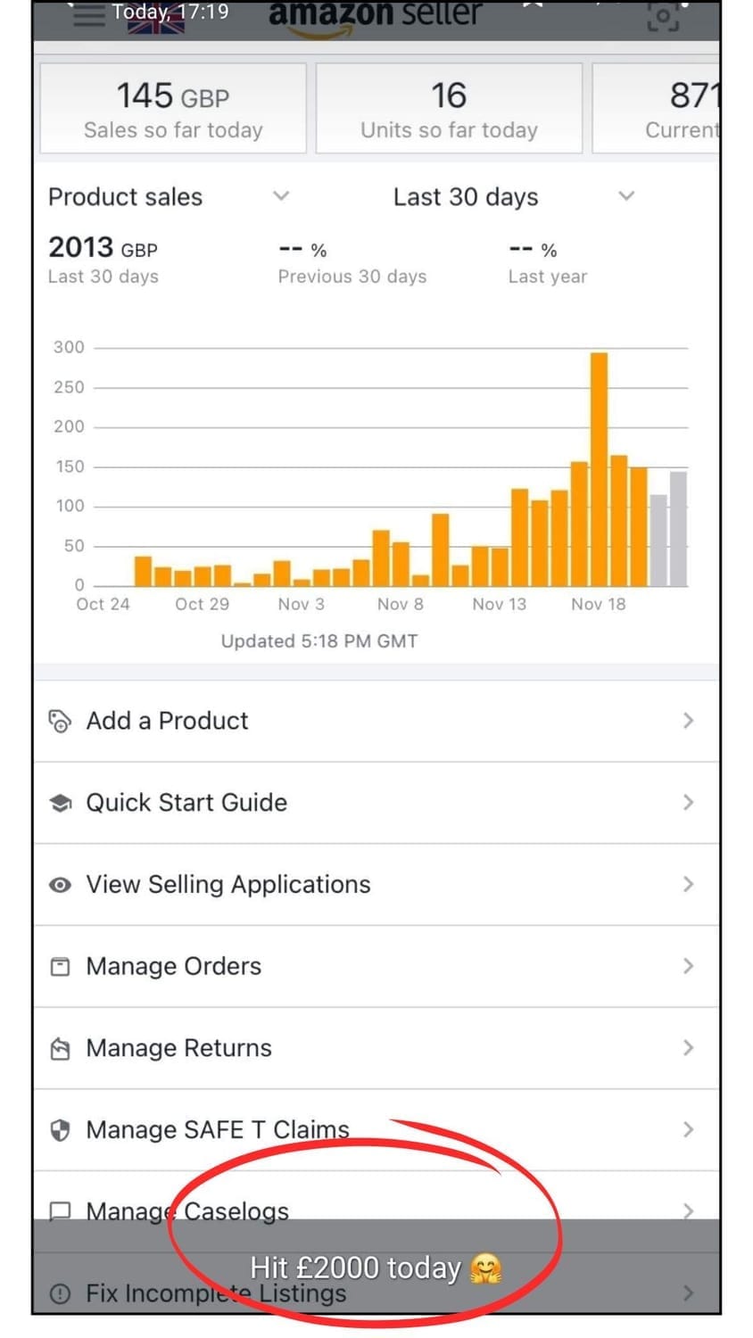The height and width of the screenshot is (1338, 753).
Task: Tap the Quick Start Guide graduation cap icon
Action: pos(60,803)
